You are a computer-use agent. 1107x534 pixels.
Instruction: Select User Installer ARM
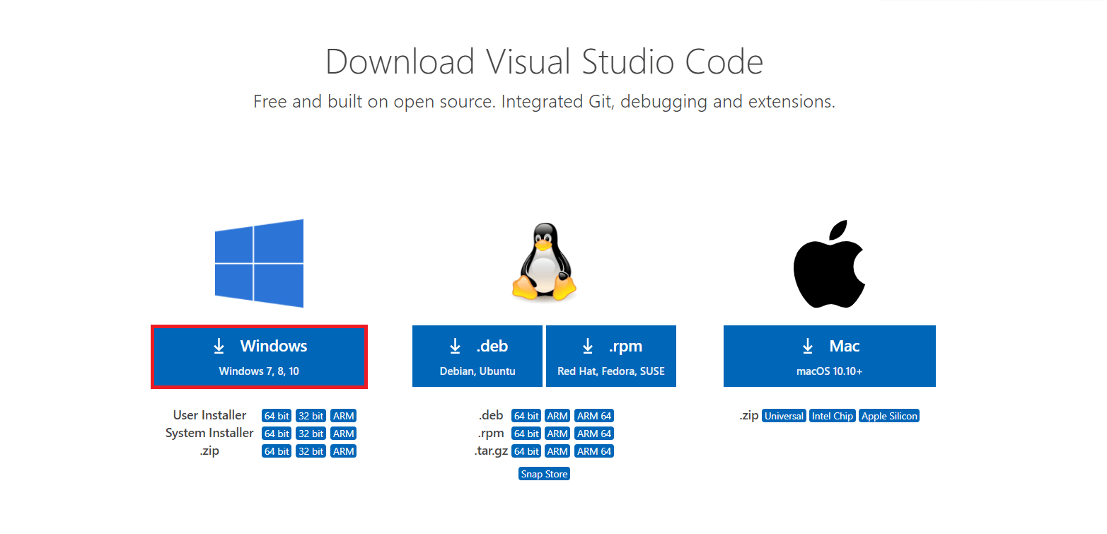[343, 416]
